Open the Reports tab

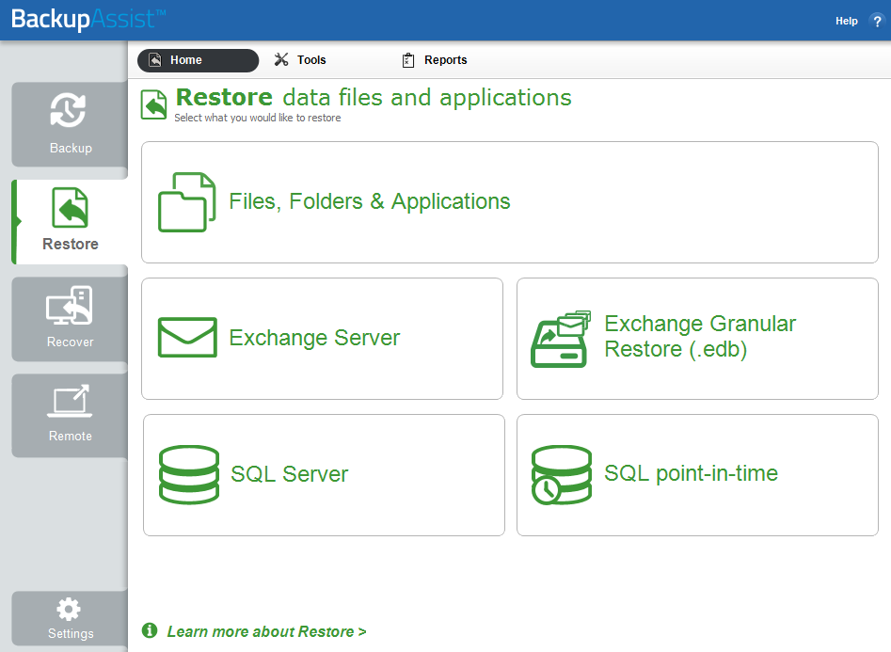click(x=434, y=60)
